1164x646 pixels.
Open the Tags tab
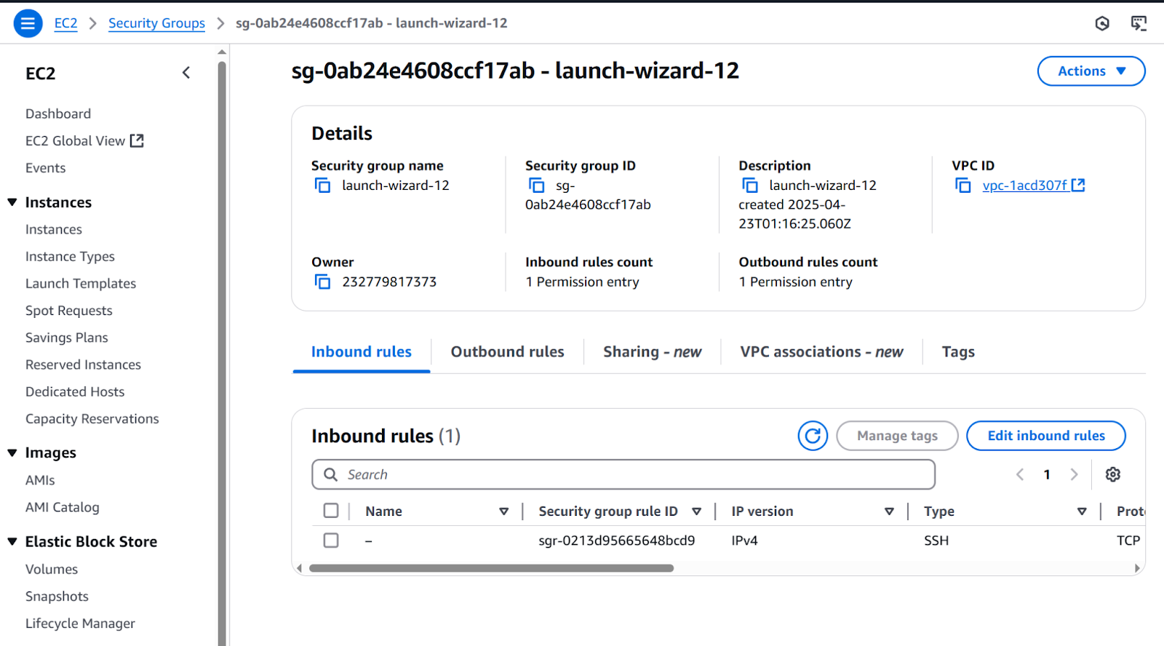coord(958,352)
